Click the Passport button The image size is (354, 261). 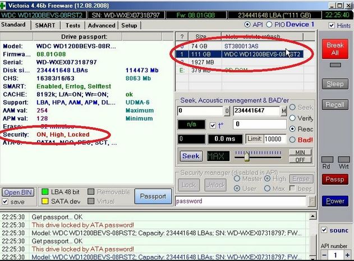pos(153,196)
